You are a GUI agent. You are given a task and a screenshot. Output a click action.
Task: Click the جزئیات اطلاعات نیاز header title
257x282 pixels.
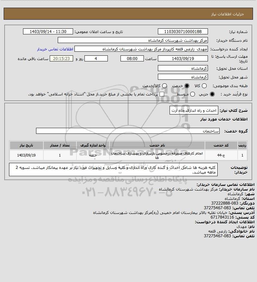click(228, 14)
